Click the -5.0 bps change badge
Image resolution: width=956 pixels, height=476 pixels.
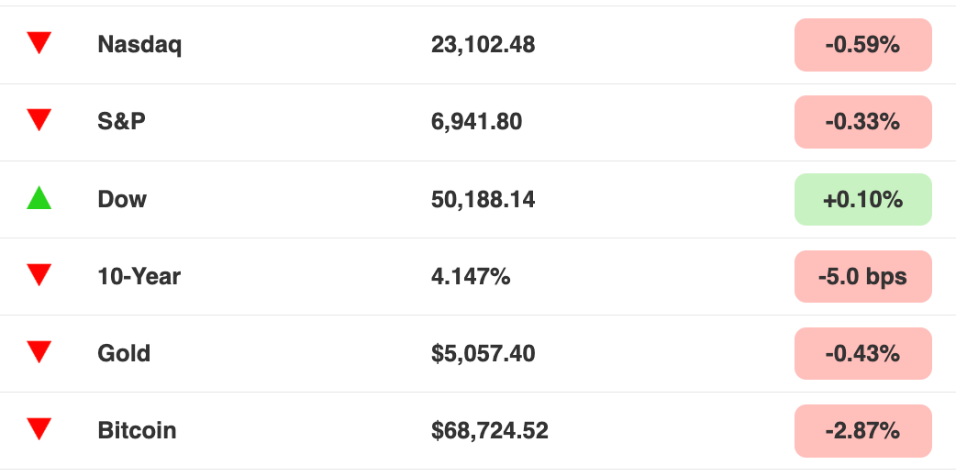(x=862, y=276)
